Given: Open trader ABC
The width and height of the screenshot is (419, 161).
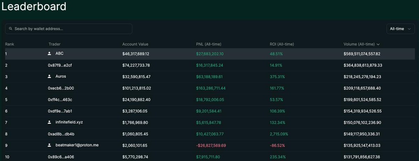Looking at the screenshot, I should pos(59,54).
